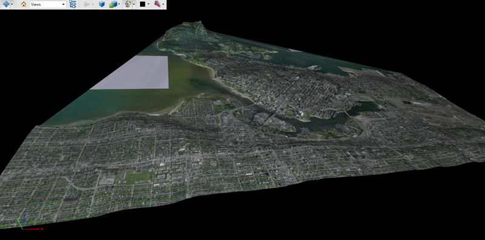This screenshot has width=485, height=240.
Task: Toggle the spotlight lighting icon
Action: (128, 4)
